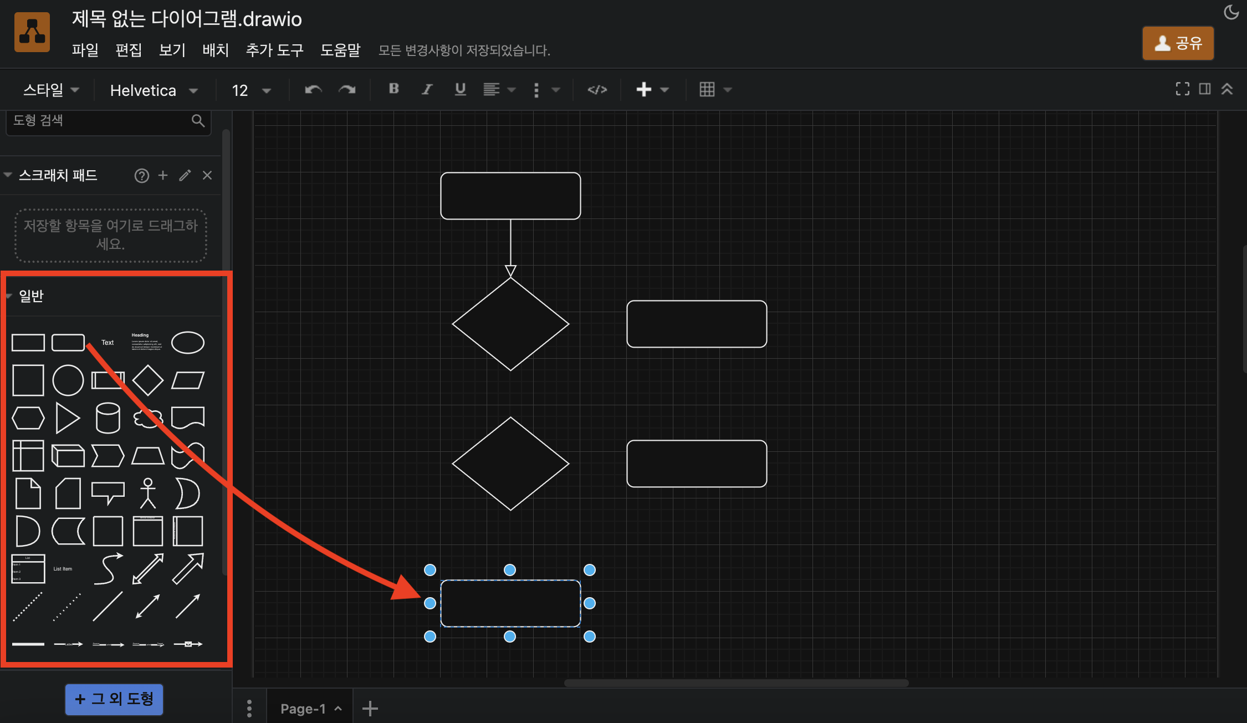
Task: Select the List Item shape
Action: 63,569
